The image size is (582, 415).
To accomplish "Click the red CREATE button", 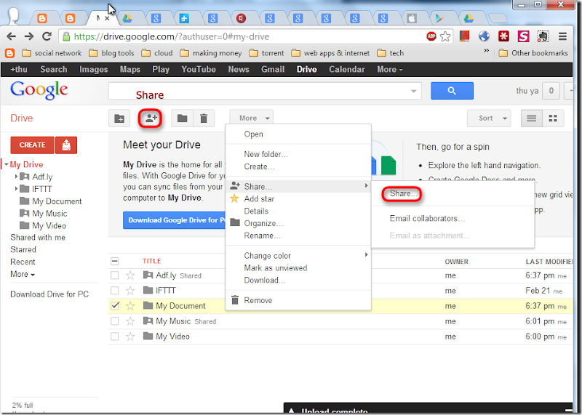I will pos(32,145).
